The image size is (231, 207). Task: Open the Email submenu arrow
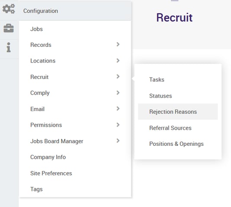[x=118, y=108]
